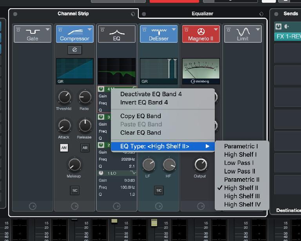Select the Compressor module header
This screenshot has height=241, width=301.
pos(74,34)
